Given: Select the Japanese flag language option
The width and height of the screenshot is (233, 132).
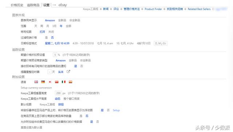Looking at the screenshot, I should click(50, 82).
